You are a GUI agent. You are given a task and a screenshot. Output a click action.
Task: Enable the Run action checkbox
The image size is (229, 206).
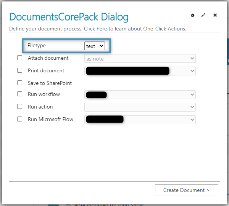[19, 107]
